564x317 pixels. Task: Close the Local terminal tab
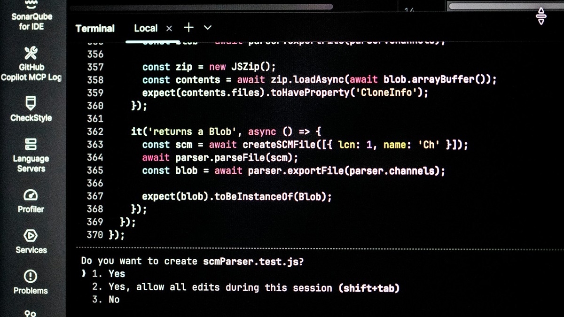tap(169, 28)
